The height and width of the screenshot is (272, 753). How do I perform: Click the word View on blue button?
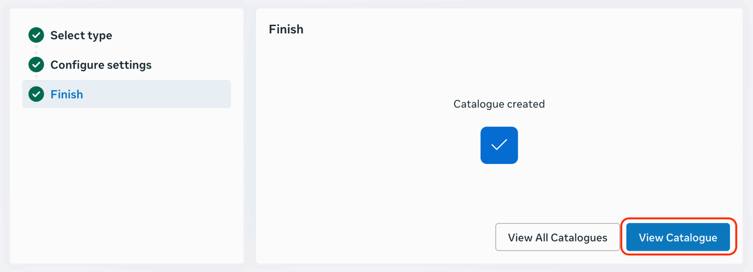pyautogui.click(x=650, y=238)
